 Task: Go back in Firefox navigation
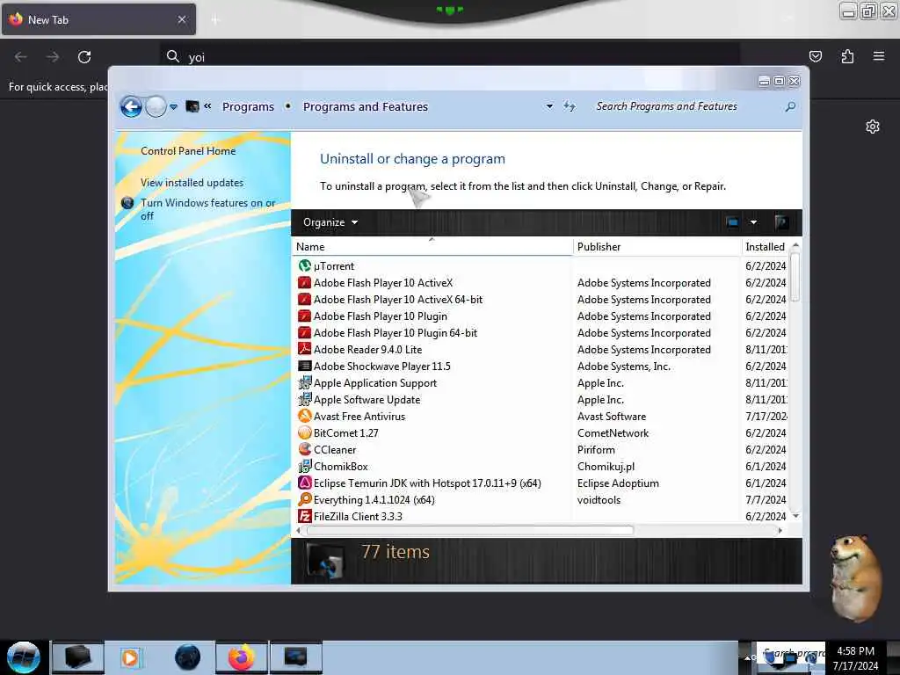click(21, 57)
